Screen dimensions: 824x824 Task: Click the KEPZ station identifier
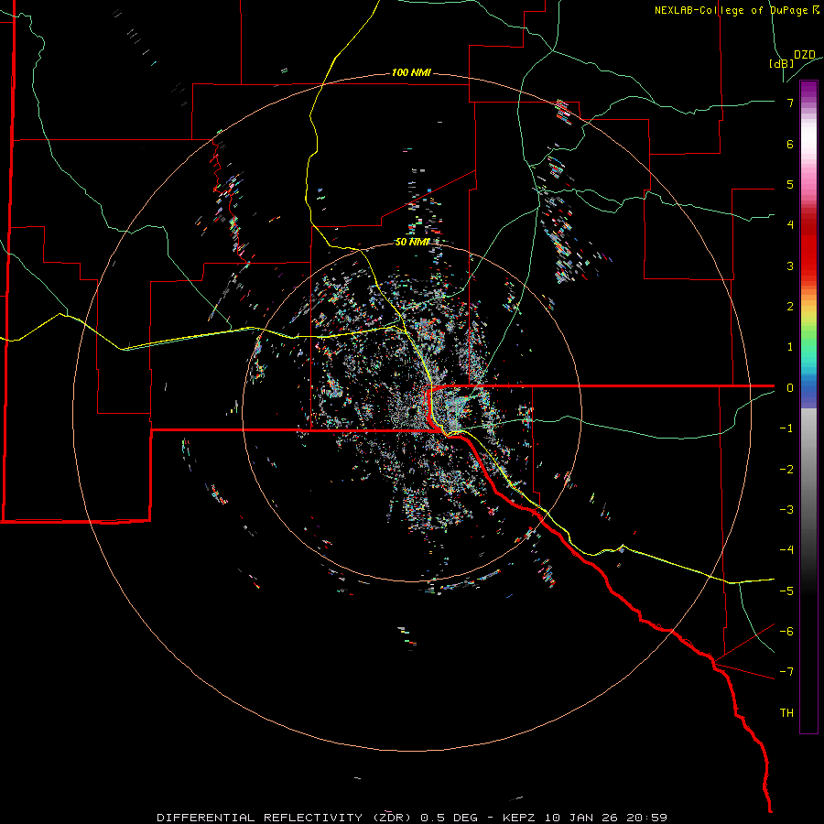click(x=520, y=818)
